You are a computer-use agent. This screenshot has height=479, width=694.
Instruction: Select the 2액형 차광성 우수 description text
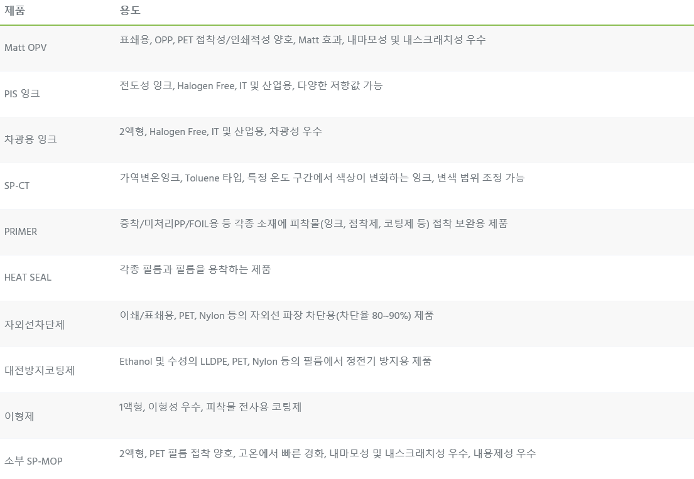[x=220, y=131]
